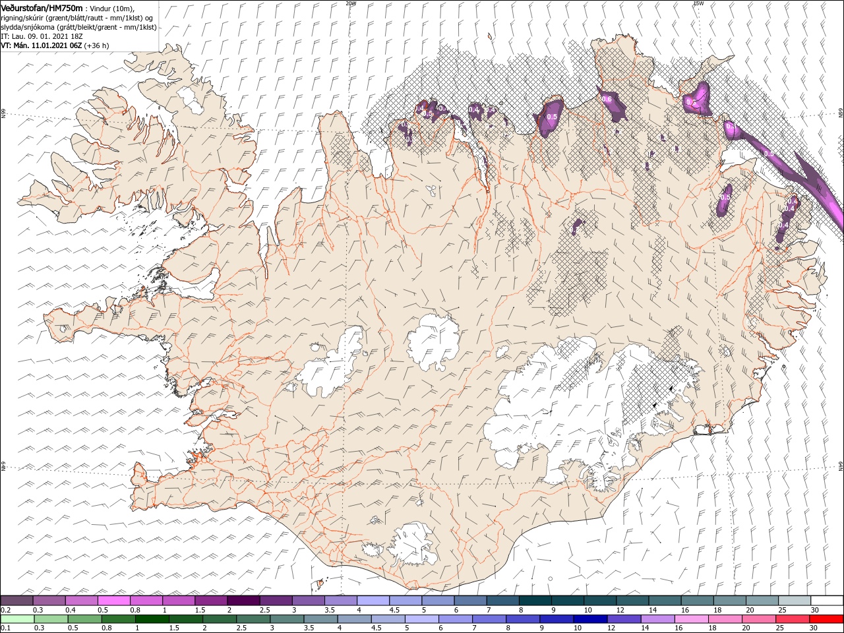Click the 'Vindur (10m),' header text

point(111,8)
